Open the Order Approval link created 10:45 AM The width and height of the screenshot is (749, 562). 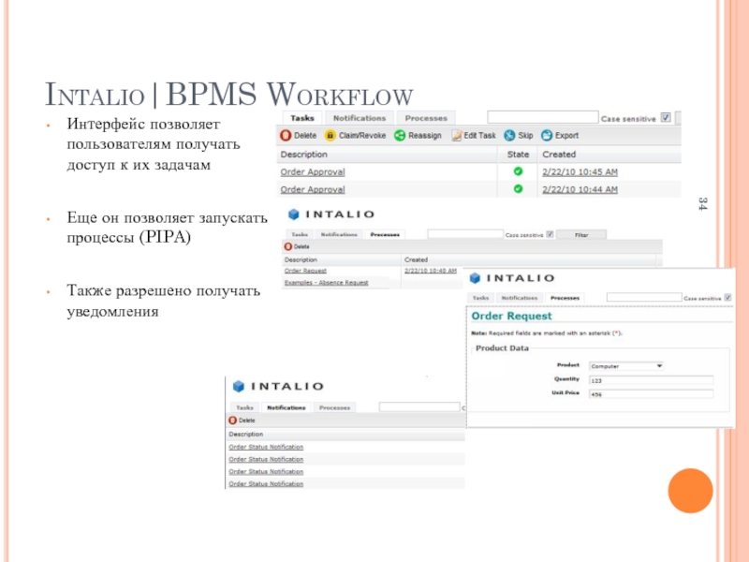[x=313, y=171]
